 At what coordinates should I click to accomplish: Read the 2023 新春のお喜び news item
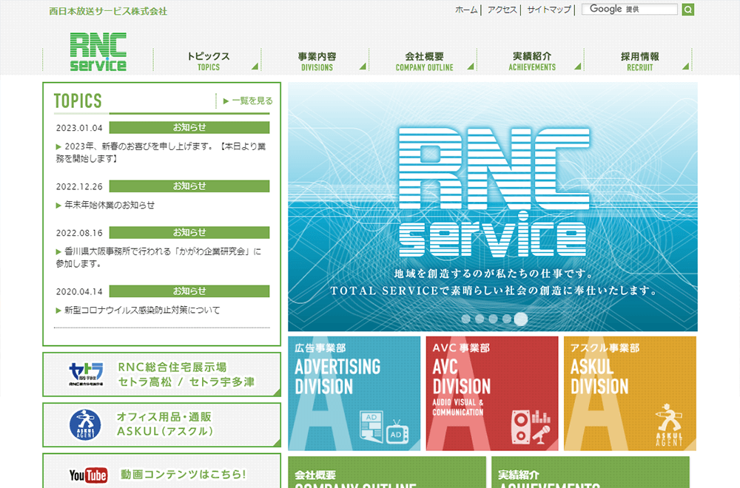click(161, 152)
